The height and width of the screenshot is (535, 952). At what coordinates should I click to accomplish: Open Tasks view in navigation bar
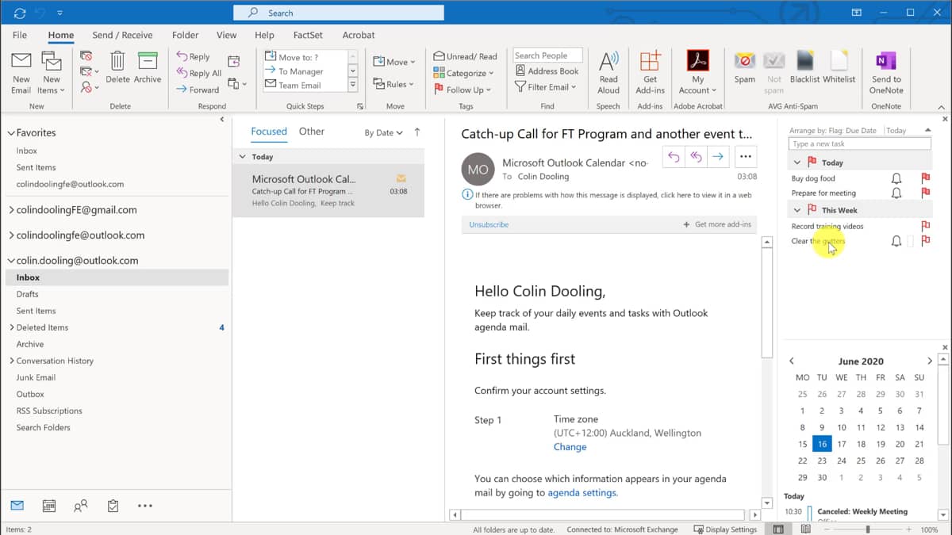coord(113,505)
